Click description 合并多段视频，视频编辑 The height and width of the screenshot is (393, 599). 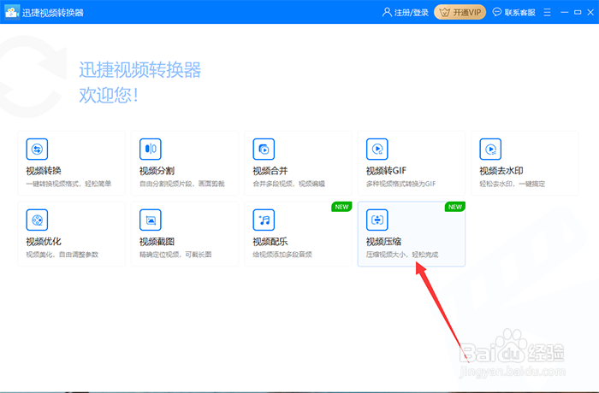tap(289, 184)
